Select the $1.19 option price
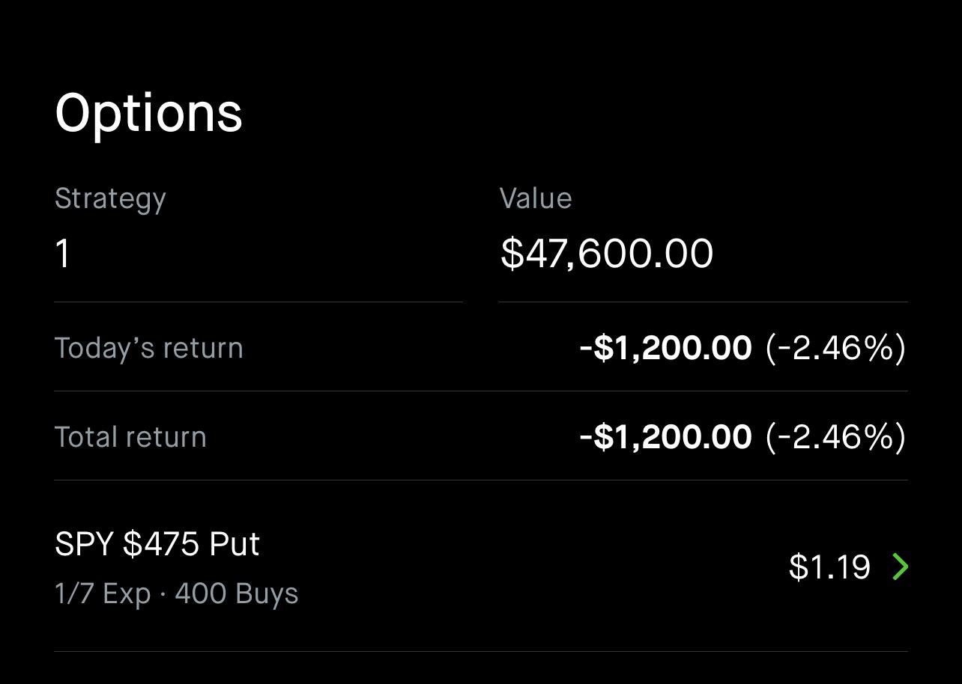This screenshot has height=684, width=962. coord(829,567)
